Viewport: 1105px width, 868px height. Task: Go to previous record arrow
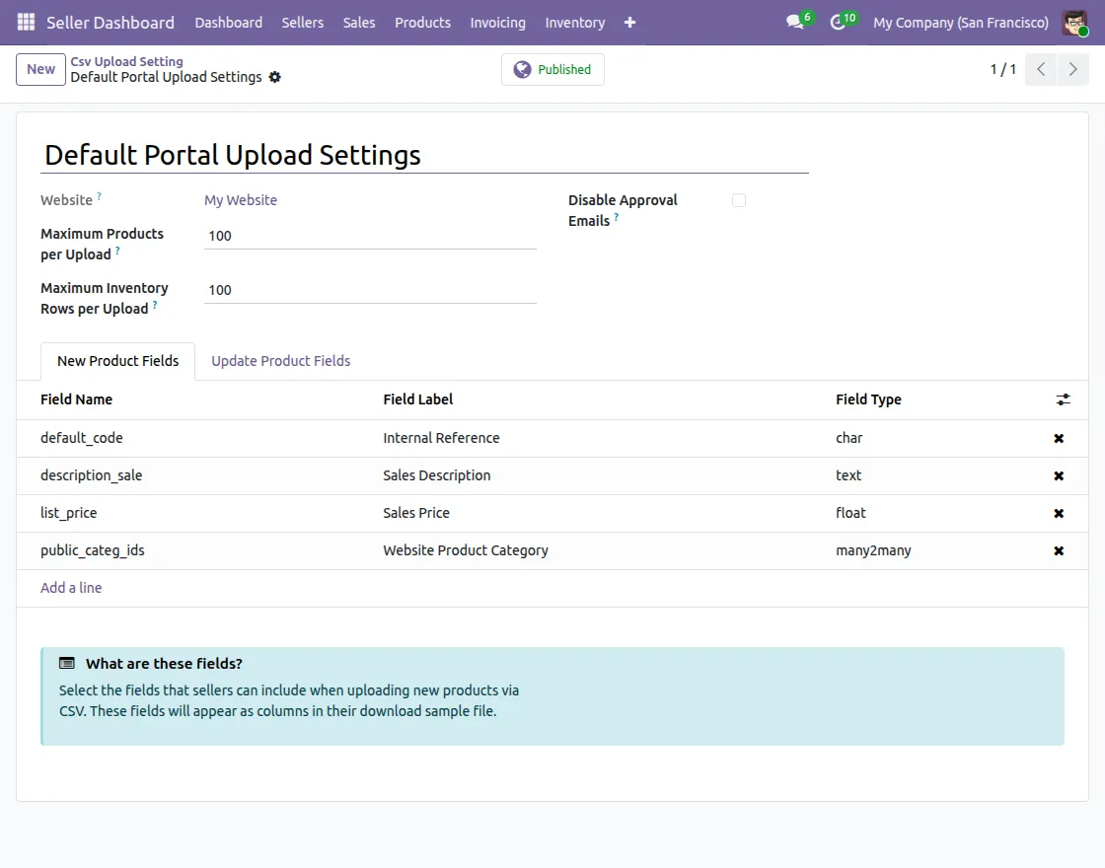click(1041, 69)
